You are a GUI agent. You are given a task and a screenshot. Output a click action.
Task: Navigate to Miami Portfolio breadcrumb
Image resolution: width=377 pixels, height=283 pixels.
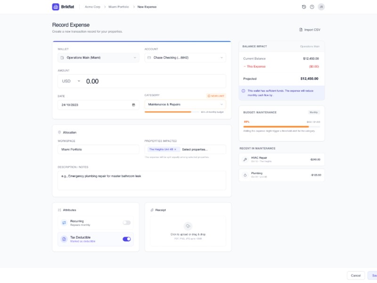click(x=119, y=7)
